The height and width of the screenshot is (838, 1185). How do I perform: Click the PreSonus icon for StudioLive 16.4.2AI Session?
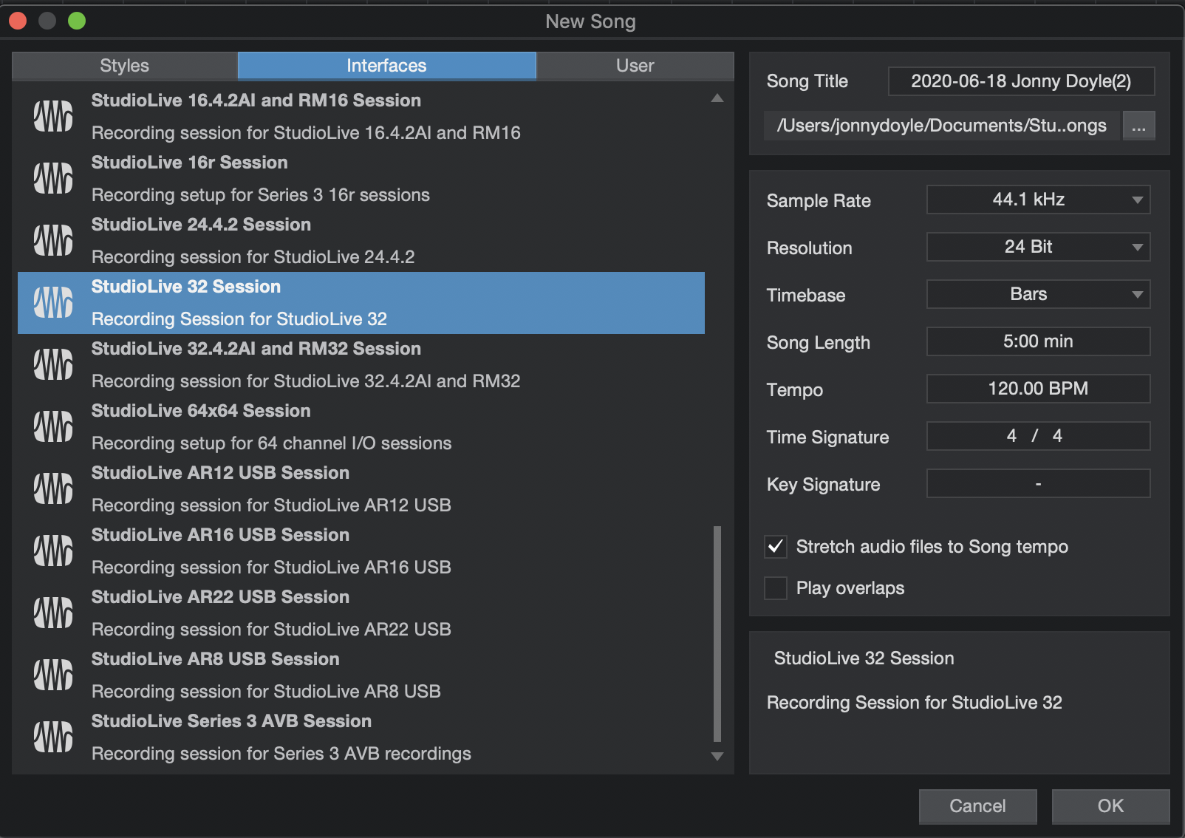(53, 117)
